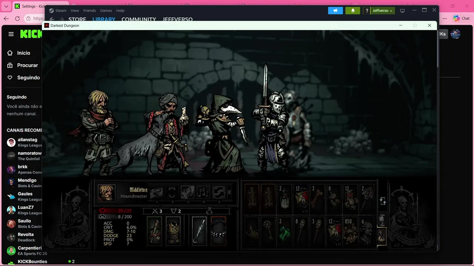
Task: Select the shovel stack in inventory
Action: click(x=367, y=199)
